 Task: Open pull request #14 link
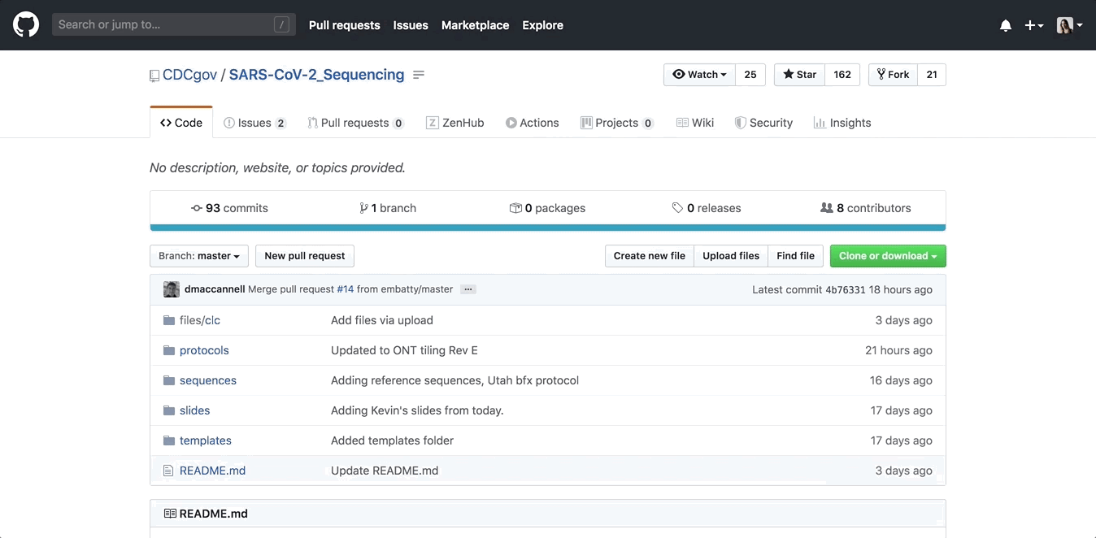[345, 289]
